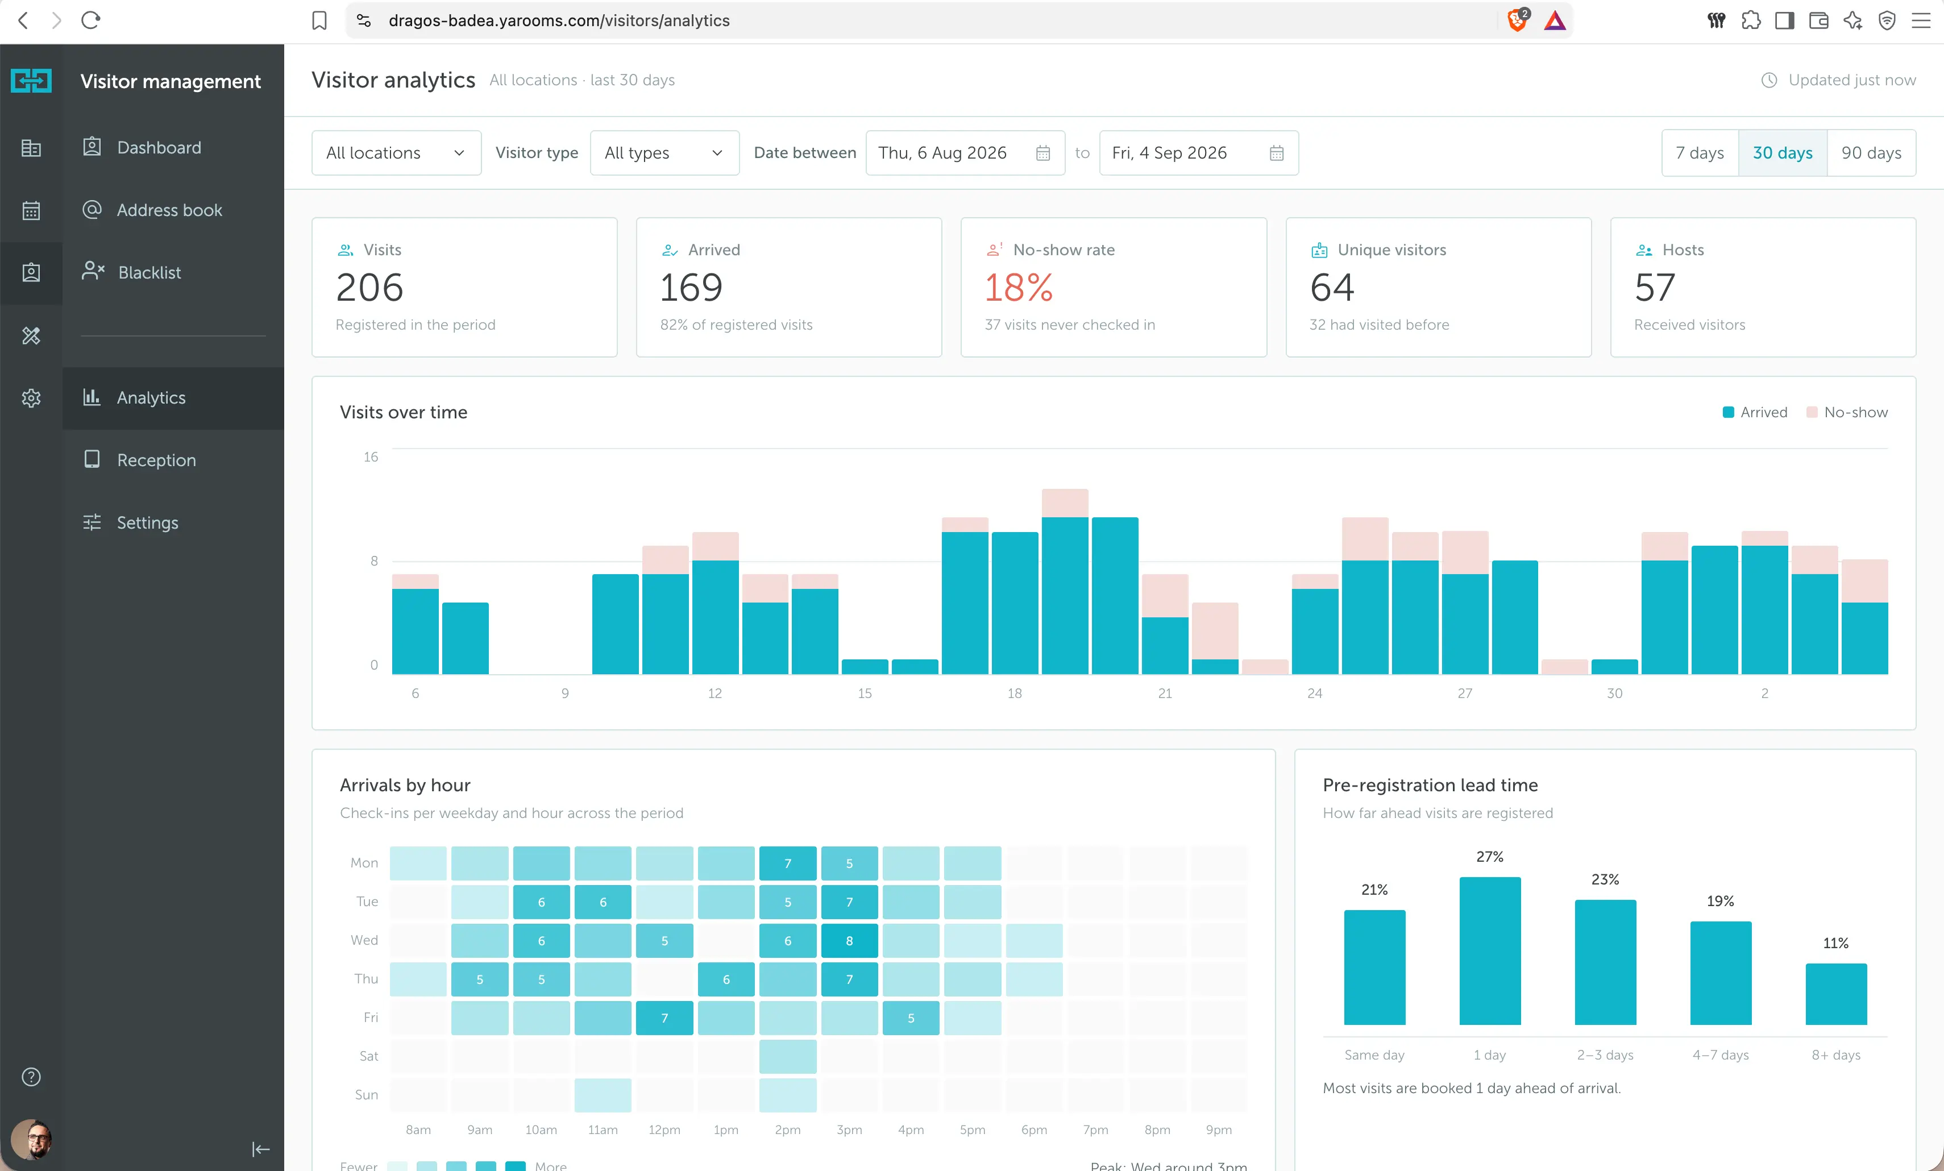
Task: Click the browser reload icon
Action: [x=91, y=20]
